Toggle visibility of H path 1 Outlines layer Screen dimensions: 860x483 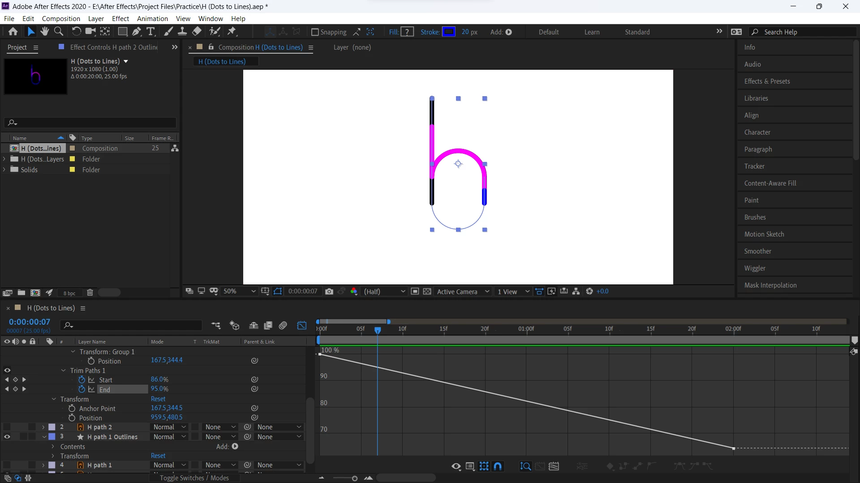[x=7, y=437]
